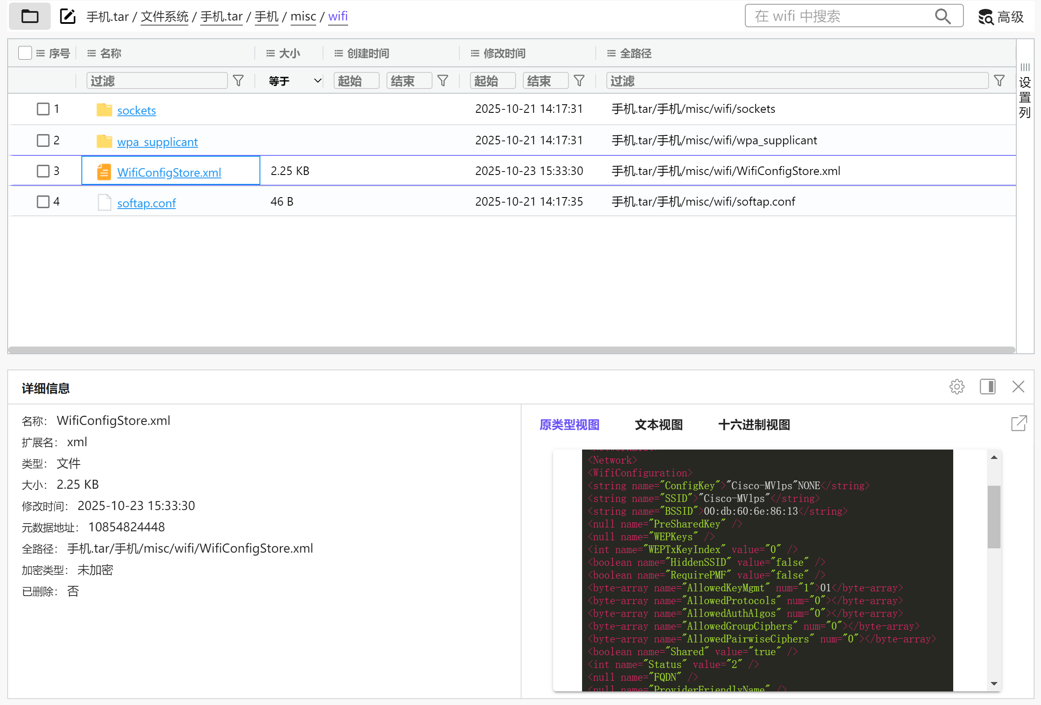1041x705 pixels.
Task: Select the softap.conf row checkbox
Action: click(43, 202)
